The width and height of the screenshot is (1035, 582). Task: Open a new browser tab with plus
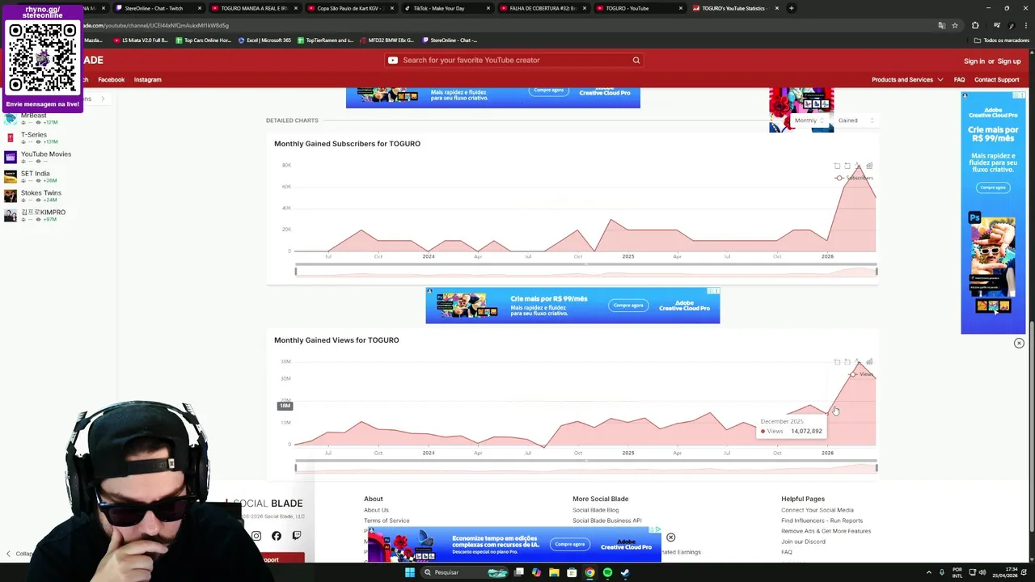coord(791,8)
